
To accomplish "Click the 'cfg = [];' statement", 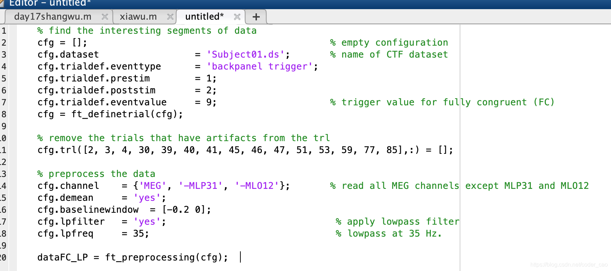I will point(62,42).
